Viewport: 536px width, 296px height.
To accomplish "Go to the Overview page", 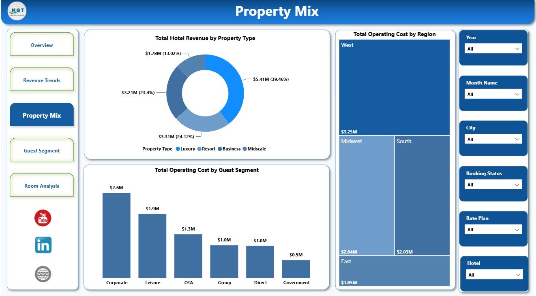I will [42, 44].
